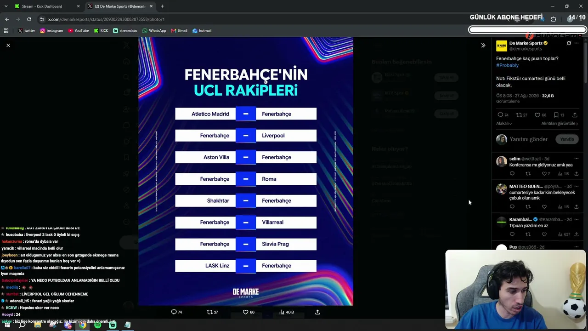588x331 pixels.
Task: Like icon in the tweet panel
Action: point(537,115)
